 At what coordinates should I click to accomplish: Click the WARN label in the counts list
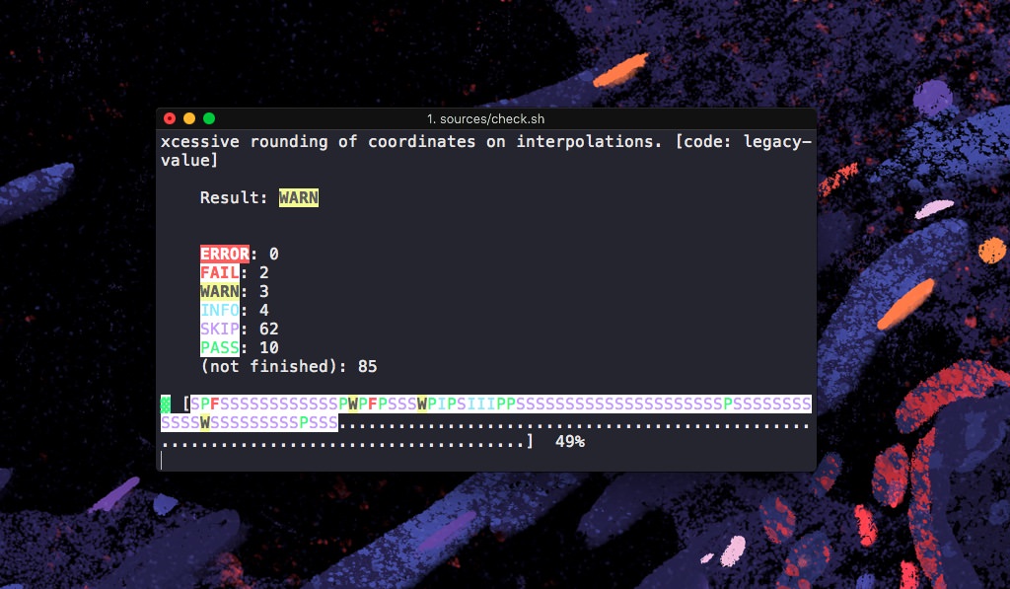pos(219,291)
